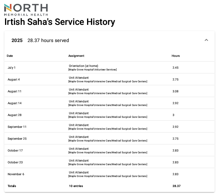
Task: Click the August 28 Unit Attendant assignment
Action: point(79,113)
